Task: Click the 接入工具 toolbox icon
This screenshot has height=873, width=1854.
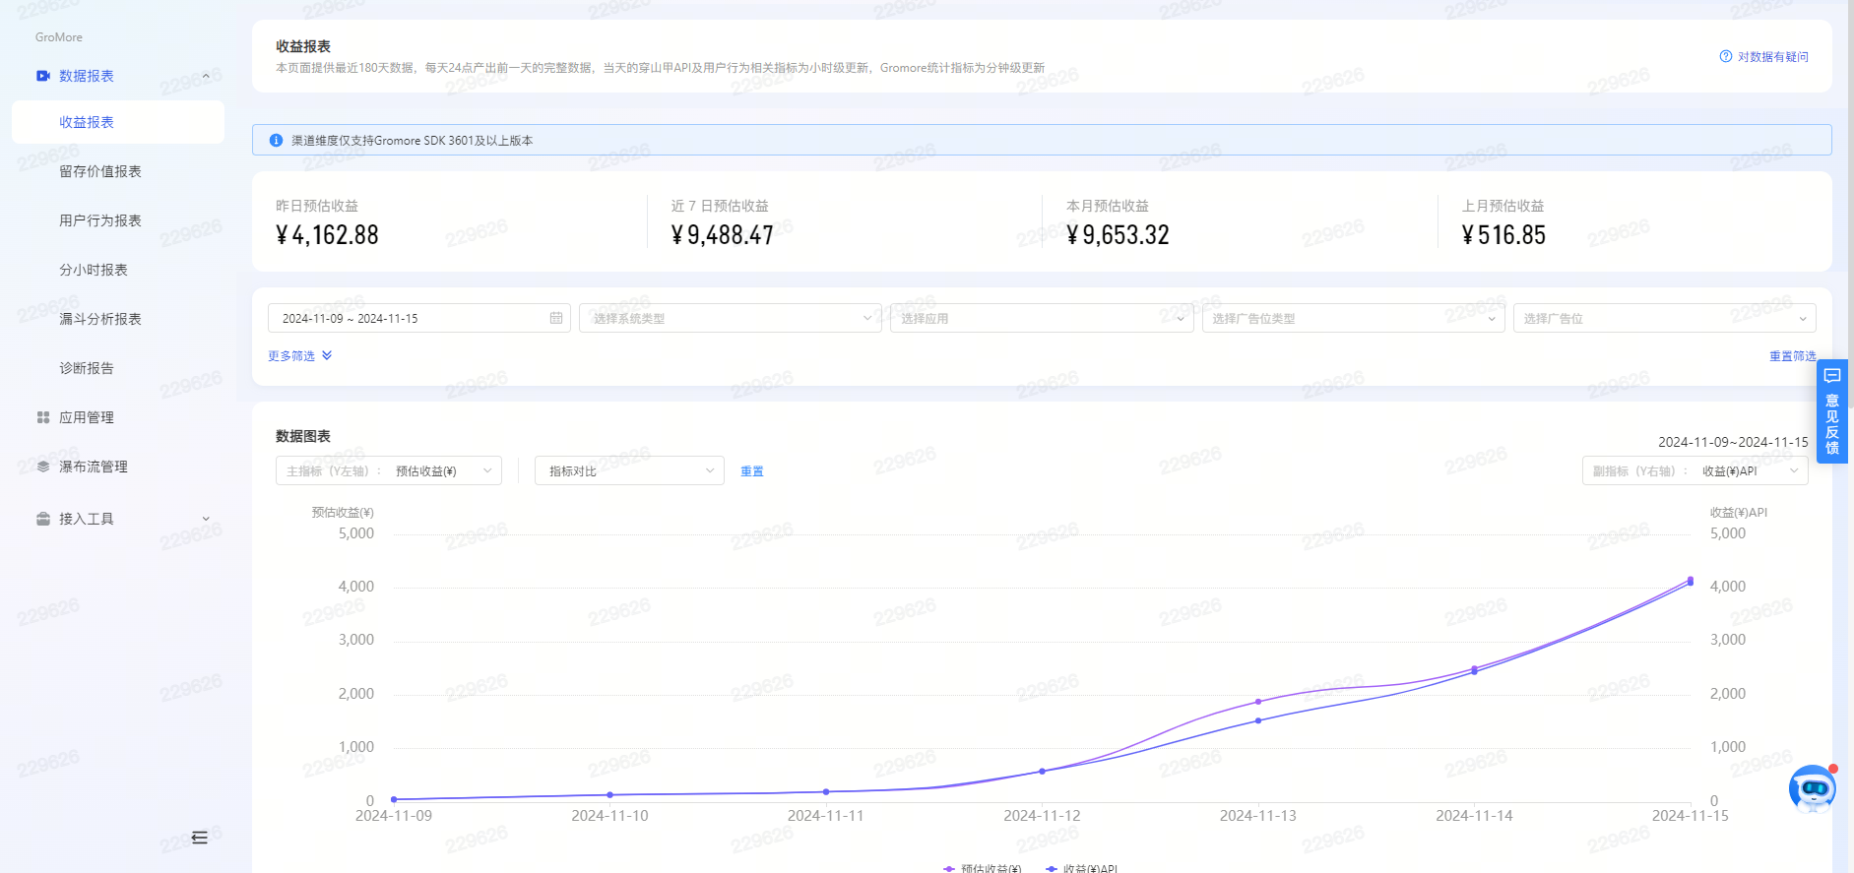Action: pyautogui.click(x=43, y=519)
